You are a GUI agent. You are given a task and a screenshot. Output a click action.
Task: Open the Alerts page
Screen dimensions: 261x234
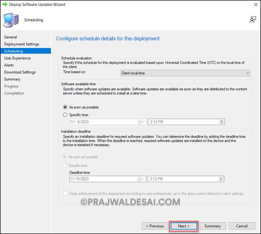click(x=9, y=65)
